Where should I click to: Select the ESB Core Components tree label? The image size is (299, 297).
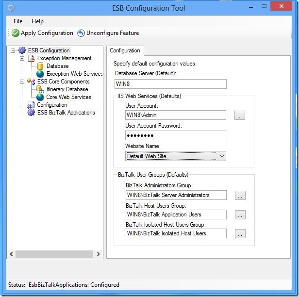point(63,82)
